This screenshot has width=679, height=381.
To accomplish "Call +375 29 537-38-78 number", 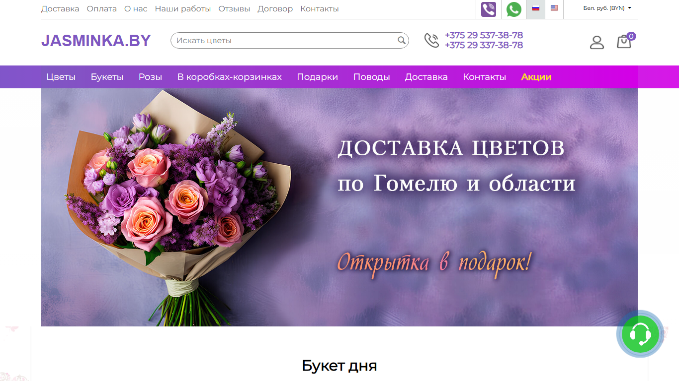I will point(484,35).
